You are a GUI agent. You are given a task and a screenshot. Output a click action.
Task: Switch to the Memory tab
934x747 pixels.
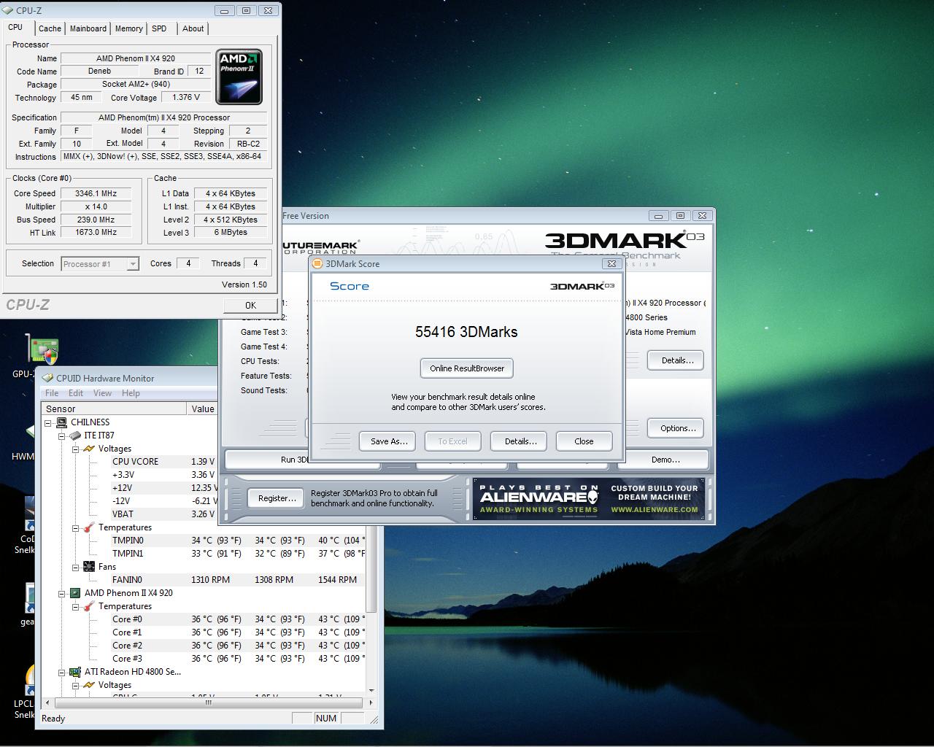click(128, 28)
